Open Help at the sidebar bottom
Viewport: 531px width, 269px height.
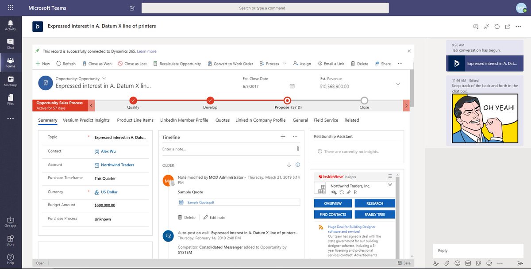(x=10, y=259)
